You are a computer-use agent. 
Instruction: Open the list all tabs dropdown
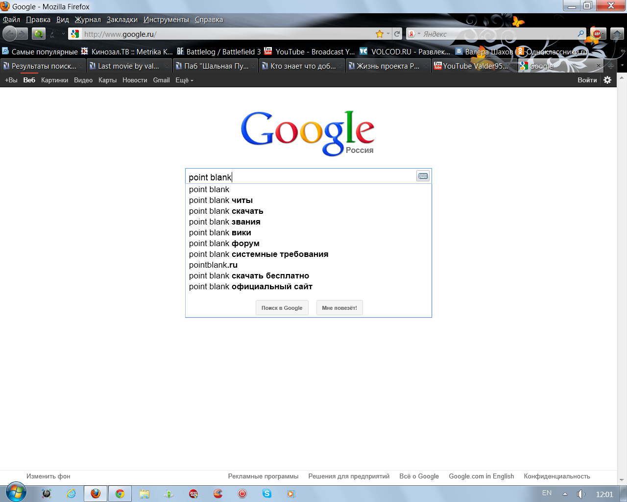point(622,66)
